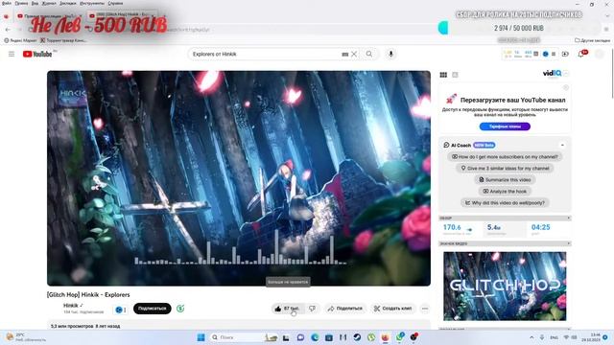Click the 'Summarize this video' suggestion
The width and height of the screenshot is (614, 345).
pyautogui.click(x=505, y=180)
